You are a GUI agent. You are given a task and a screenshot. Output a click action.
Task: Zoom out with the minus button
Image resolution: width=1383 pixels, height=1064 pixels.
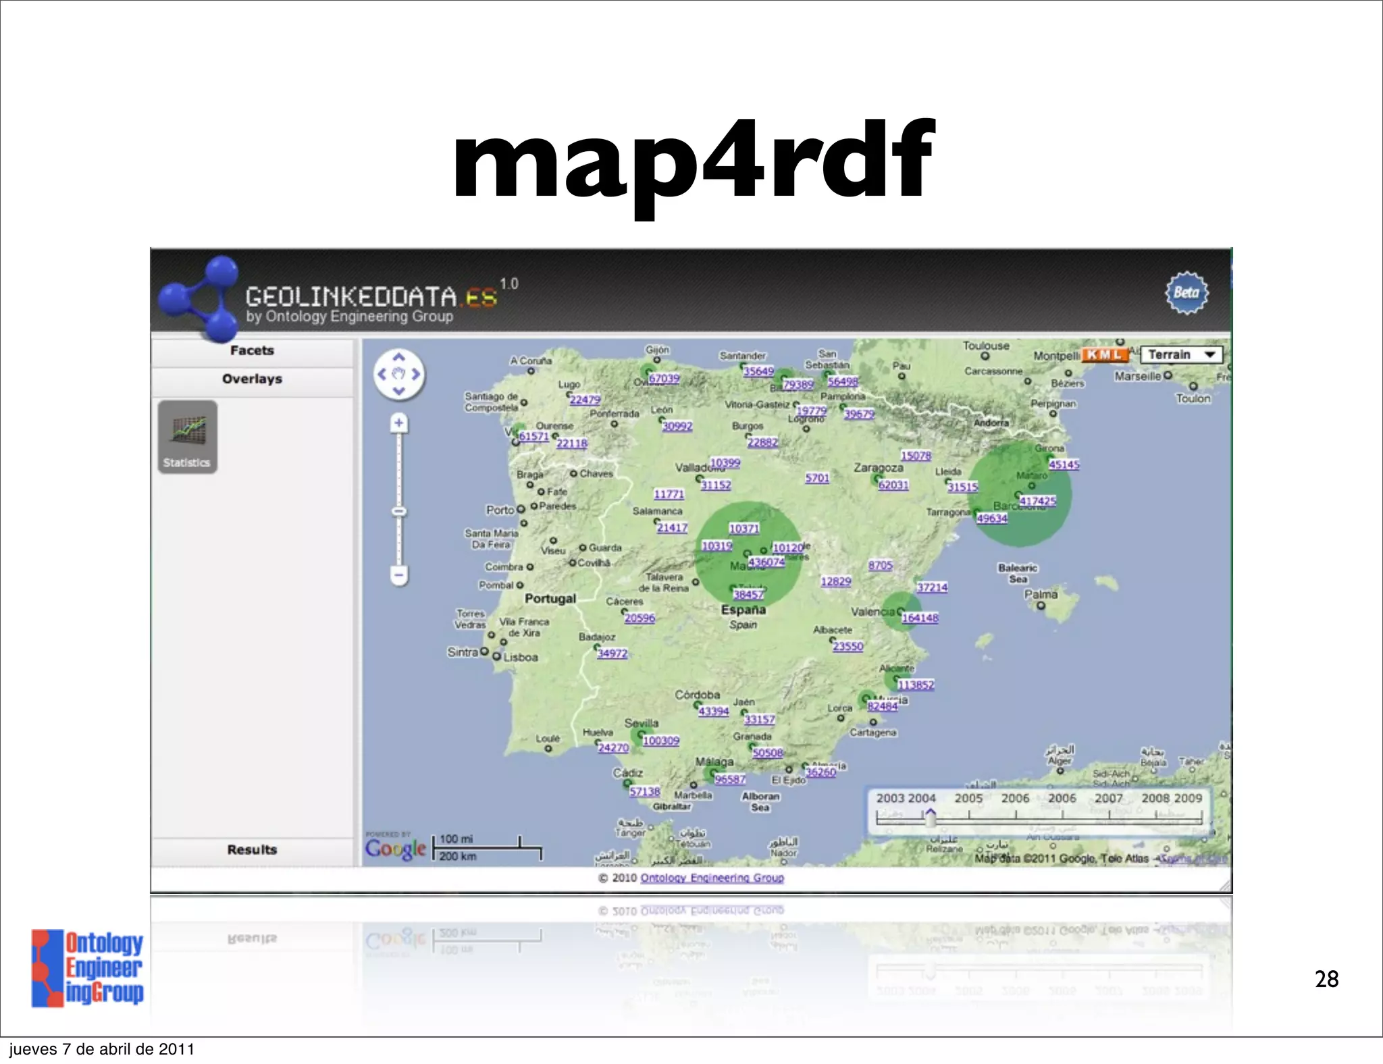click(399, 576)
